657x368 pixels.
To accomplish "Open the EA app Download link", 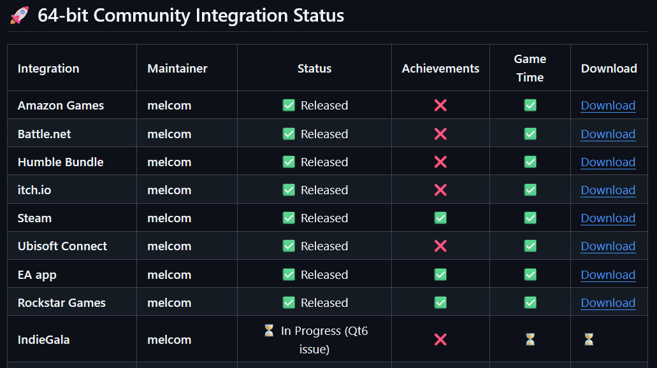I will click(608, 274).
